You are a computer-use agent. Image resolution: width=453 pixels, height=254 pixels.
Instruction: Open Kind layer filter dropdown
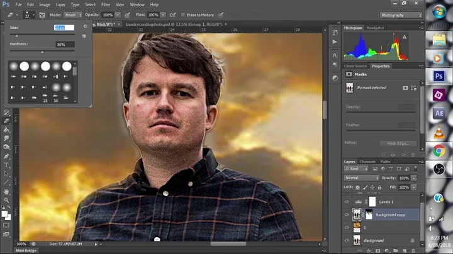point(356,169)
